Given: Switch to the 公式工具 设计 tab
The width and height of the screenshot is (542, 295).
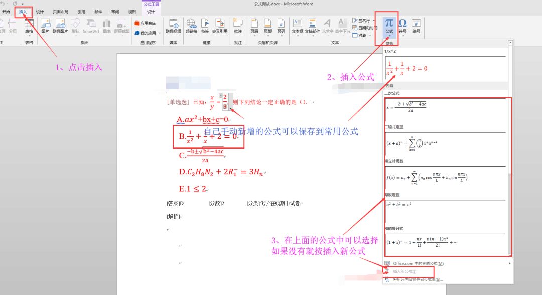Looking at the screenshot, I should pyautogui.click(x=151, y=11).
